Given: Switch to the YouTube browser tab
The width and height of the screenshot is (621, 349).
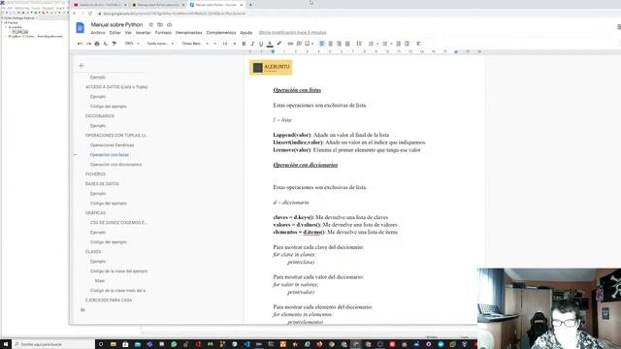Looking at the screenshot, I should pyautogui.click(x=100, y=5).
